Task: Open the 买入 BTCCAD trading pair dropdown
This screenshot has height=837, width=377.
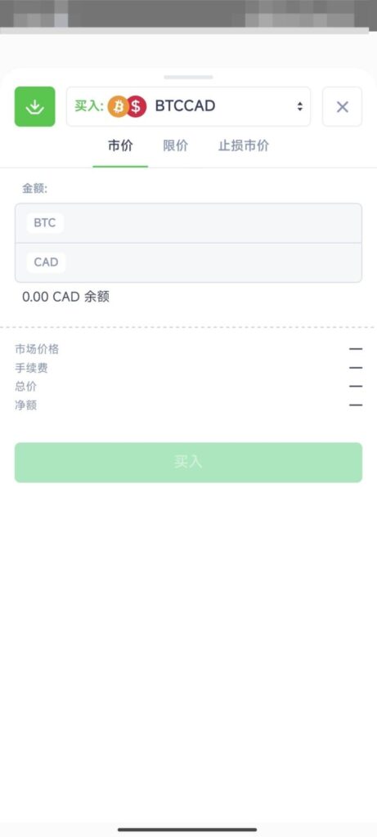Action: coord(188,107)
